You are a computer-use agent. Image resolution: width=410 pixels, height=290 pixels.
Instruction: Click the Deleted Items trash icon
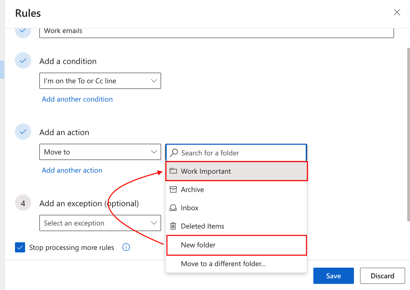tap(173, 226)
